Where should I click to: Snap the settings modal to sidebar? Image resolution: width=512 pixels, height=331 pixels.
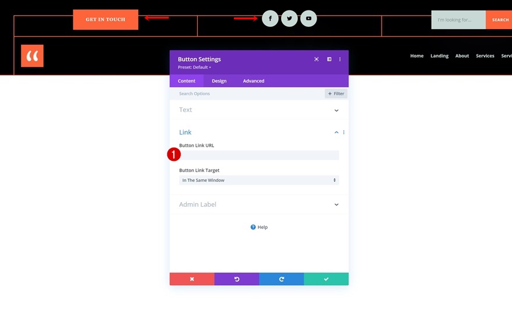tap(329, 59)
